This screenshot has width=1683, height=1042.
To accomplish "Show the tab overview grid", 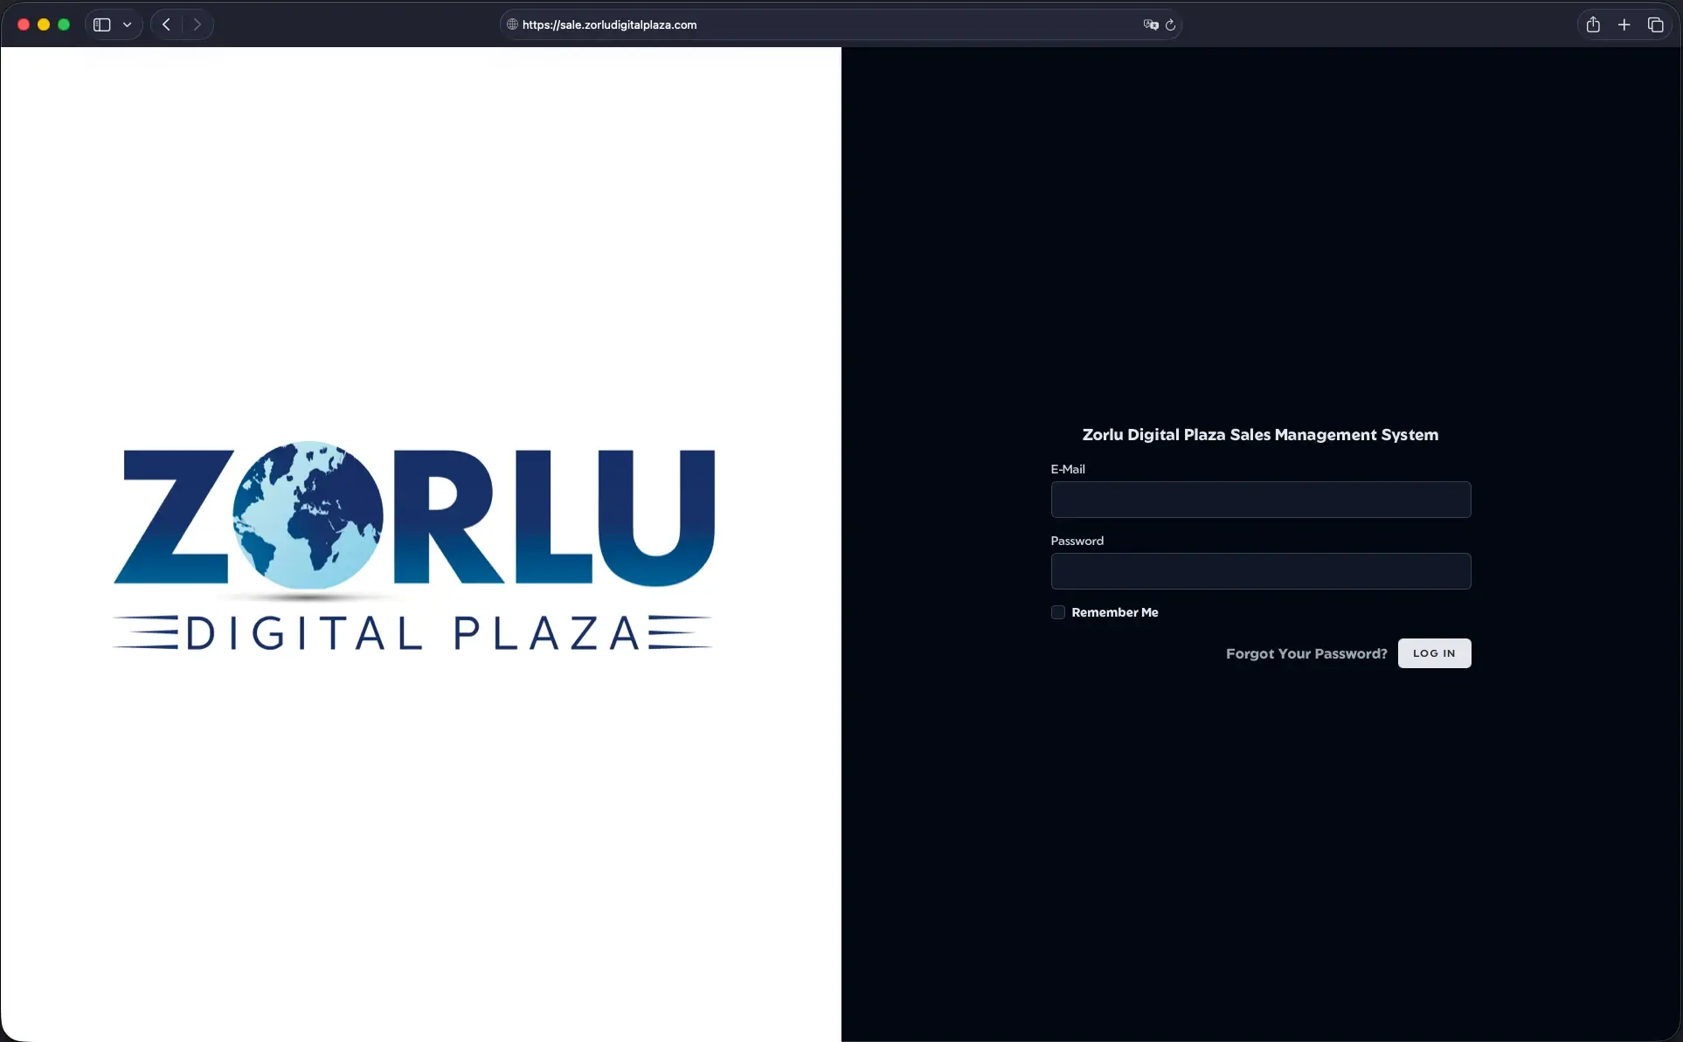I will tap(1656, 24).
